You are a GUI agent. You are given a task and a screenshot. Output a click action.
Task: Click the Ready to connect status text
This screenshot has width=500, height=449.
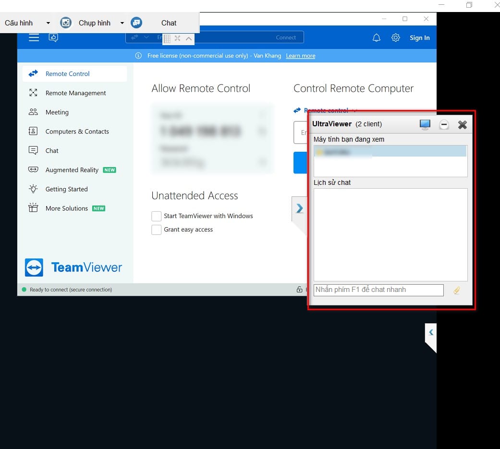pos(71,290)
